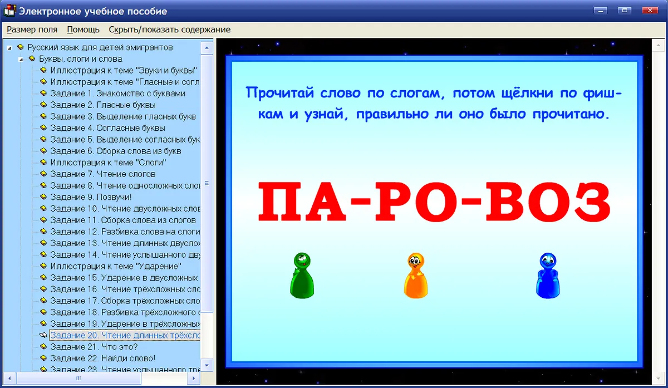668x388 pixels.
Task: Open Задание 2. Гласные буквы
Action: (103, 105)
